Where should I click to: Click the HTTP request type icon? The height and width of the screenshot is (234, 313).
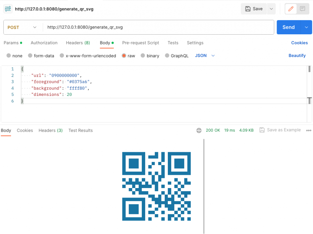[x=8, y=9]
